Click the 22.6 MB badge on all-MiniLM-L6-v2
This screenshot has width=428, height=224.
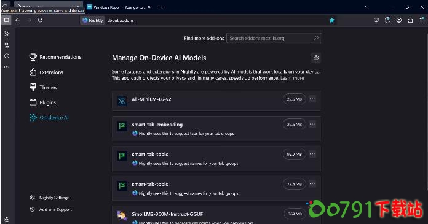[x=294, y=99]
